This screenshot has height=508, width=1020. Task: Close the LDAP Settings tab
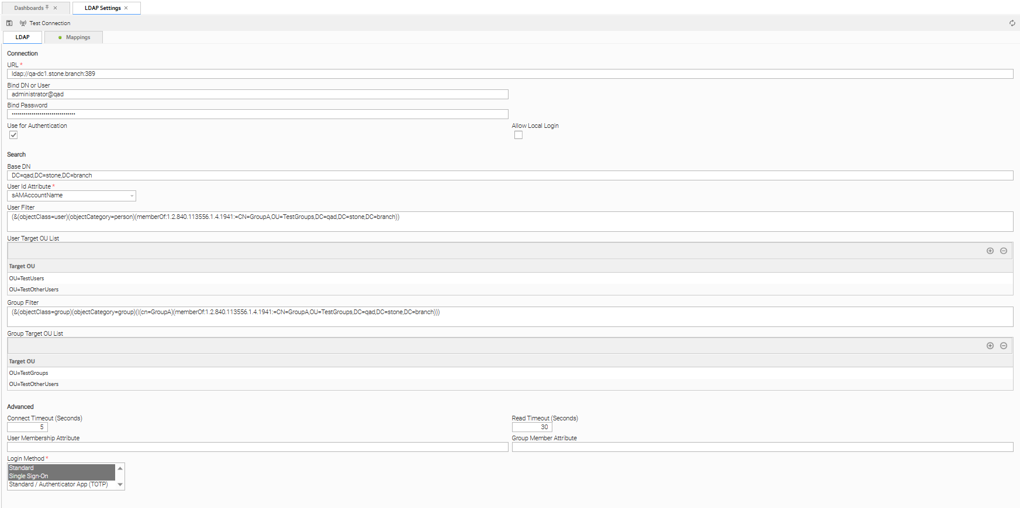click(x=126, y=8)
